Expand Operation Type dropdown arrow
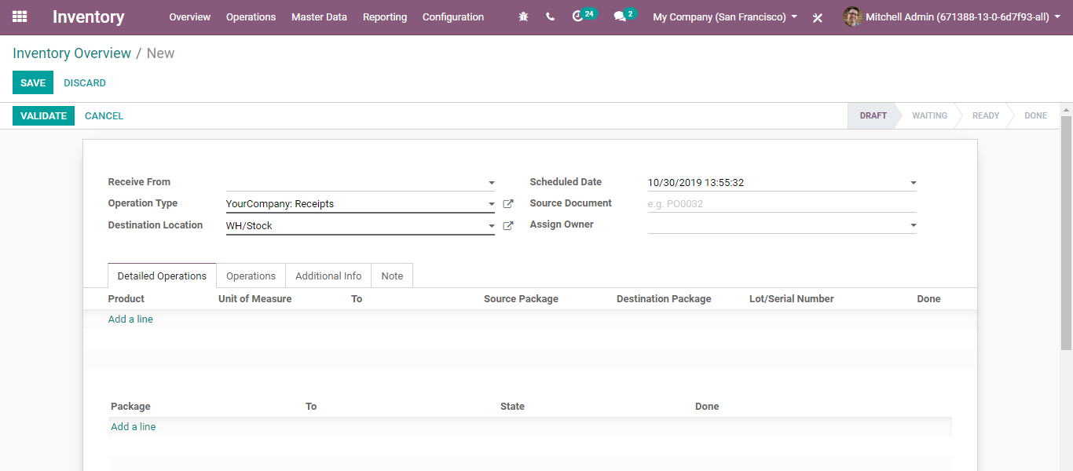The image size is (1073, 471). (x=492, y=204)
